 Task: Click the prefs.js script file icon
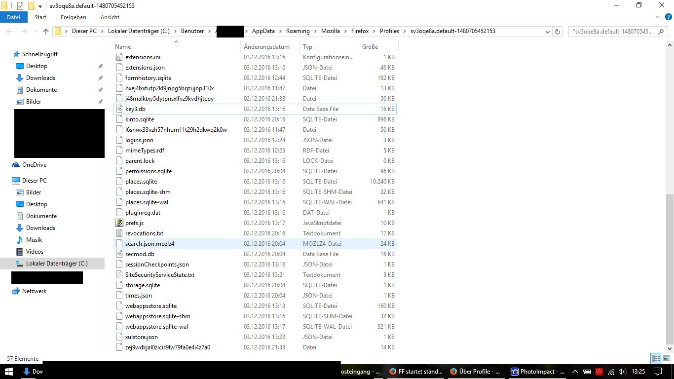point(119,223)
